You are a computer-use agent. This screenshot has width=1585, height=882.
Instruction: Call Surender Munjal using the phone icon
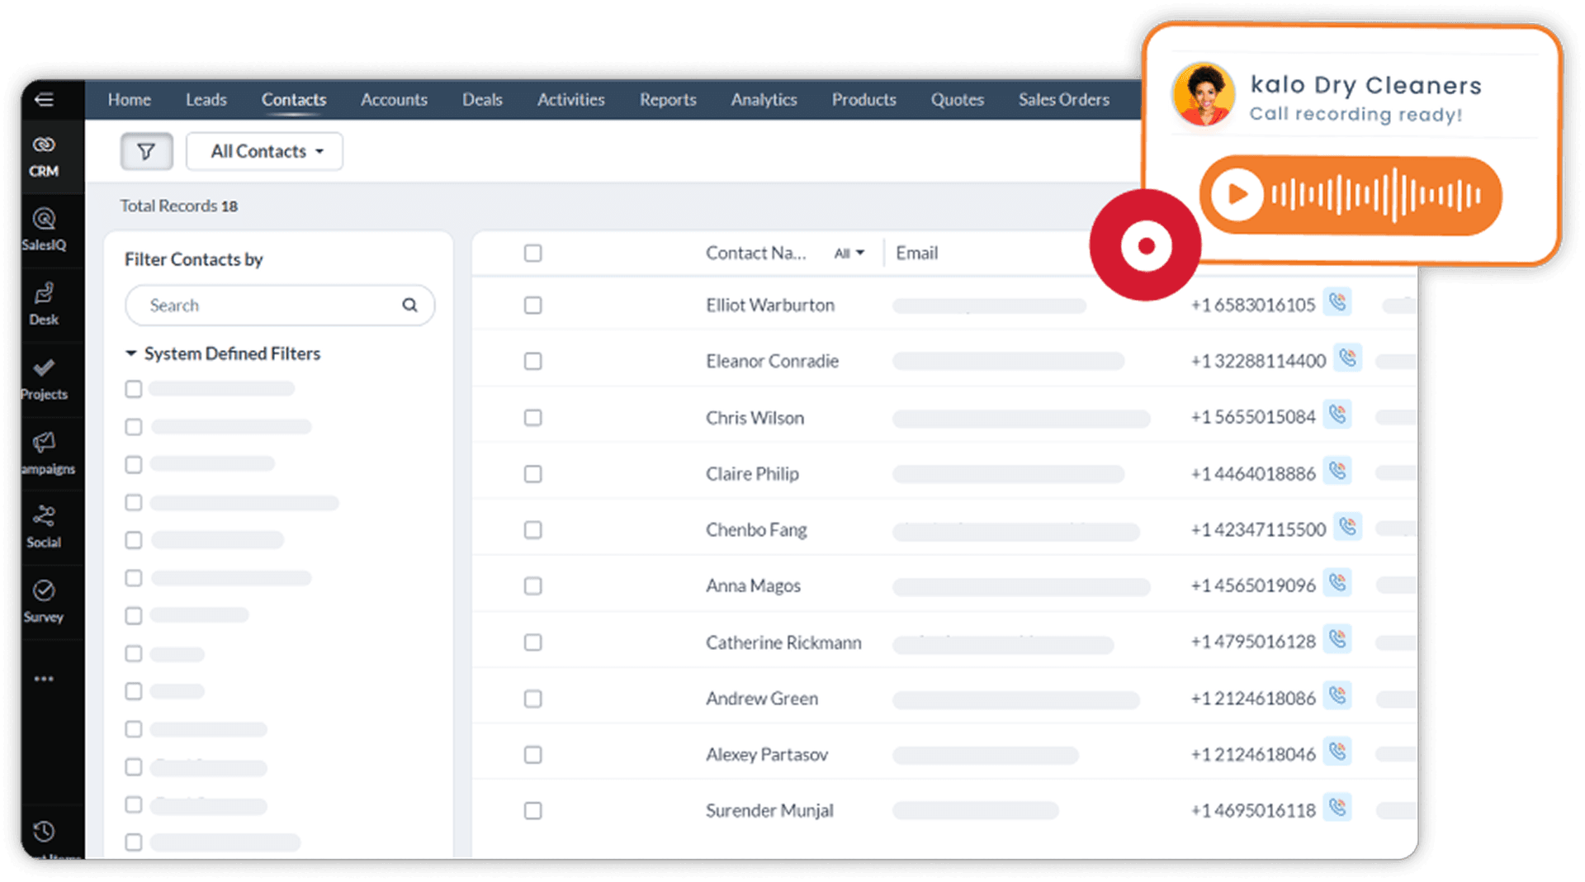1337,808
